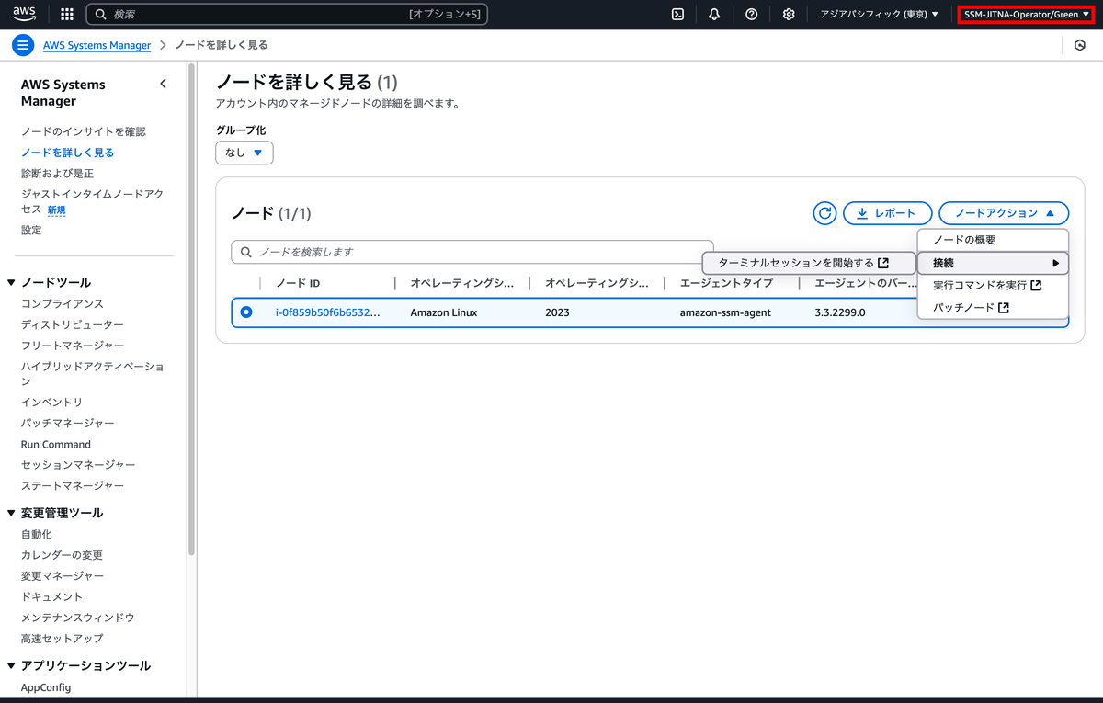The height and width of the screenshot is (703, 1103).
Task: Collapse the 変更管理ツール section
Action: coord(11,513)
